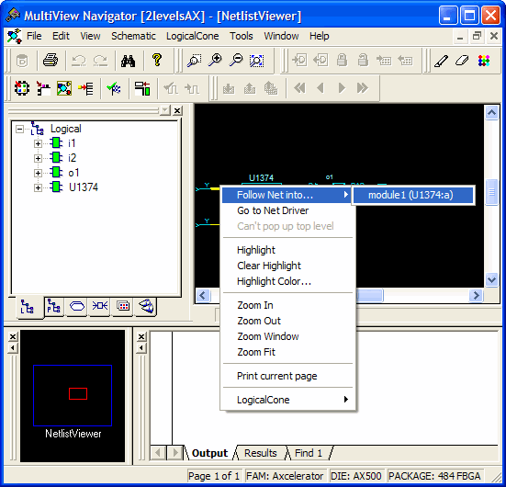Viewport: 506px width, 487px height.
Task: Click the Zoom Fit toolbar icon
Action: pos(257,61)
